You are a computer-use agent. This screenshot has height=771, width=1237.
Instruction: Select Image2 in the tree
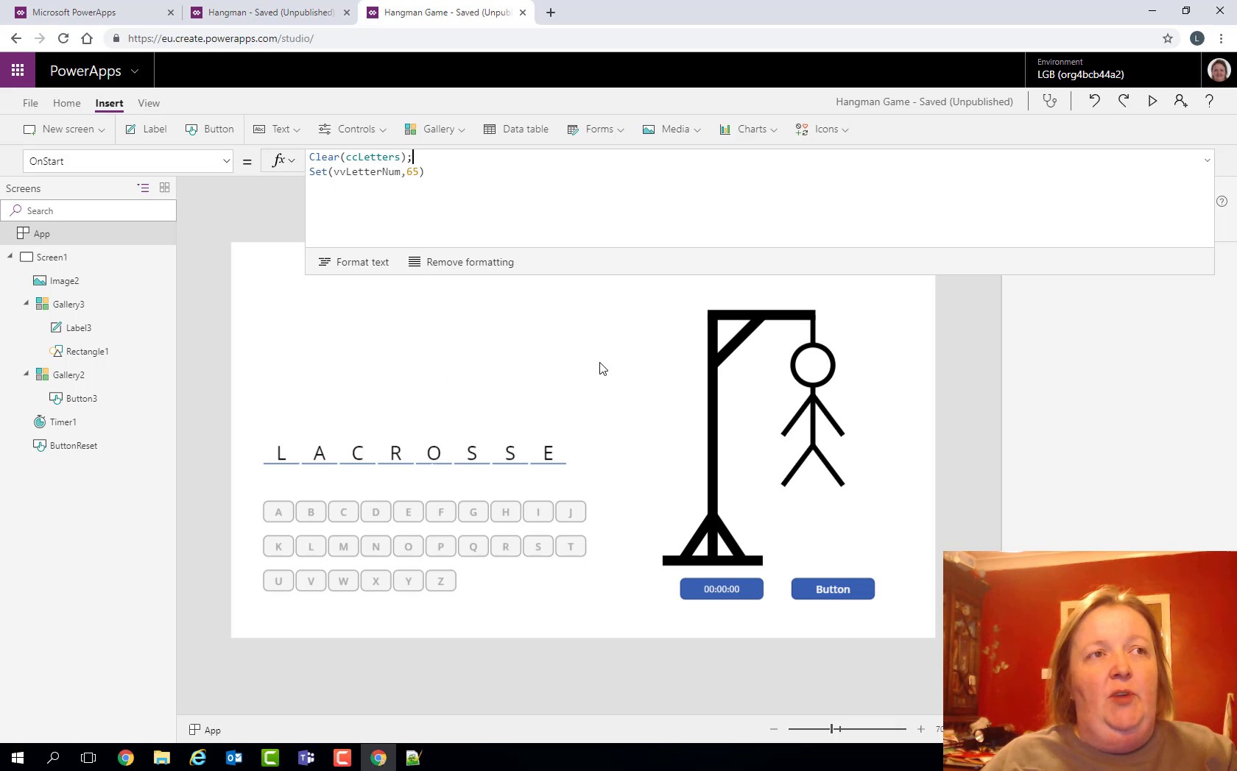64,281
